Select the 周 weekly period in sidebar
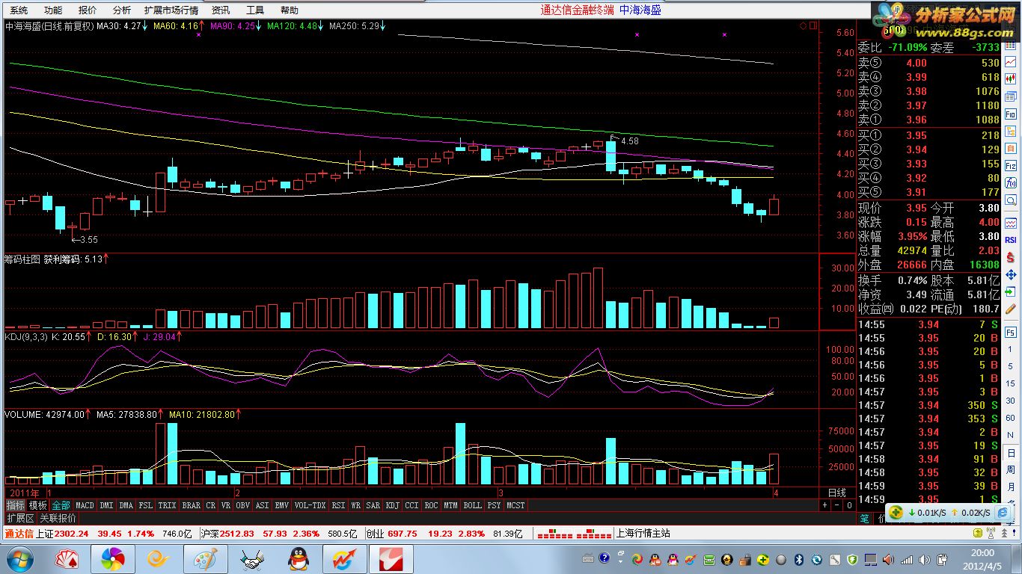The height and width of the screenshot is (574, 1022). point(1011,469)
